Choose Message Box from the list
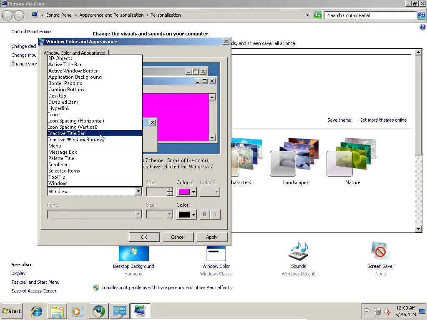The width and height of the screenshot is (427, 320). [95, 152]
